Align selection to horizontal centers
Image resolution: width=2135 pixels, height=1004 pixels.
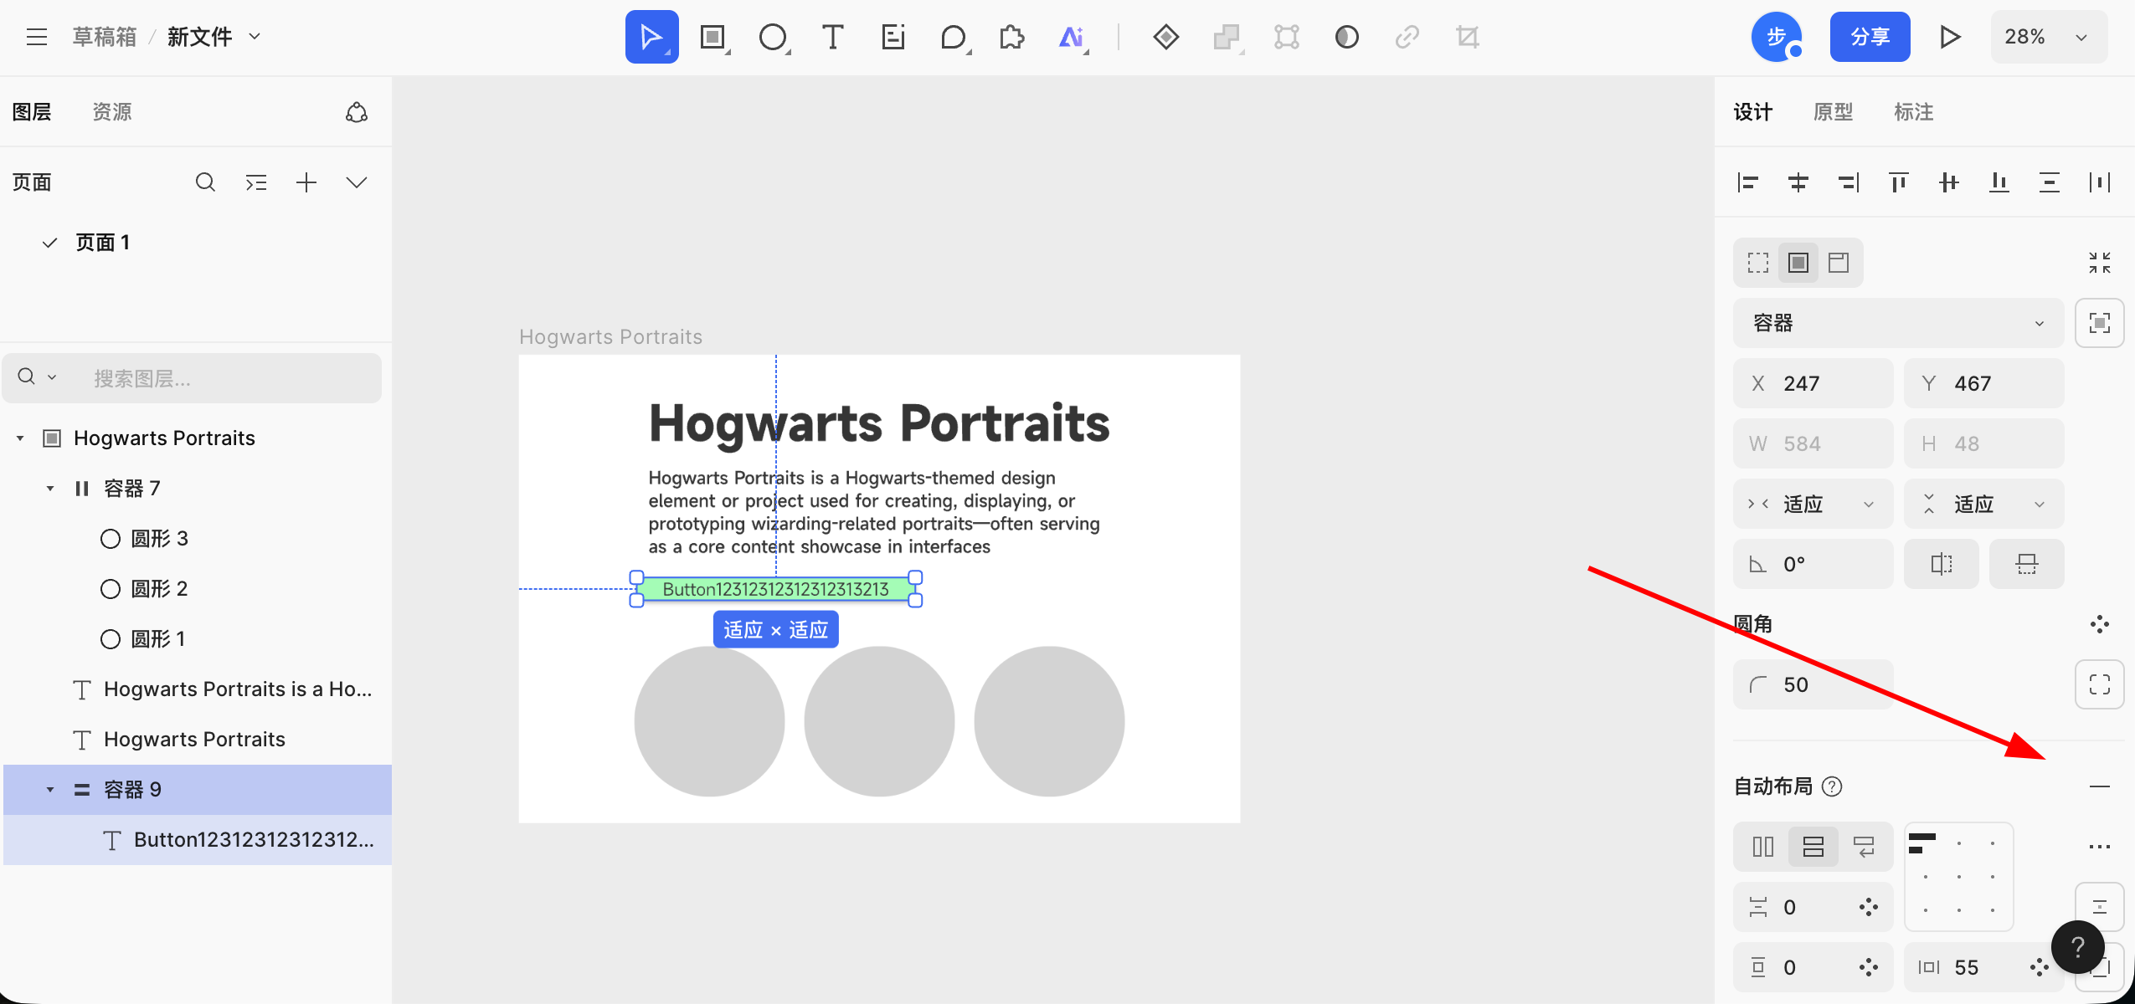(x=1798, y=182)
